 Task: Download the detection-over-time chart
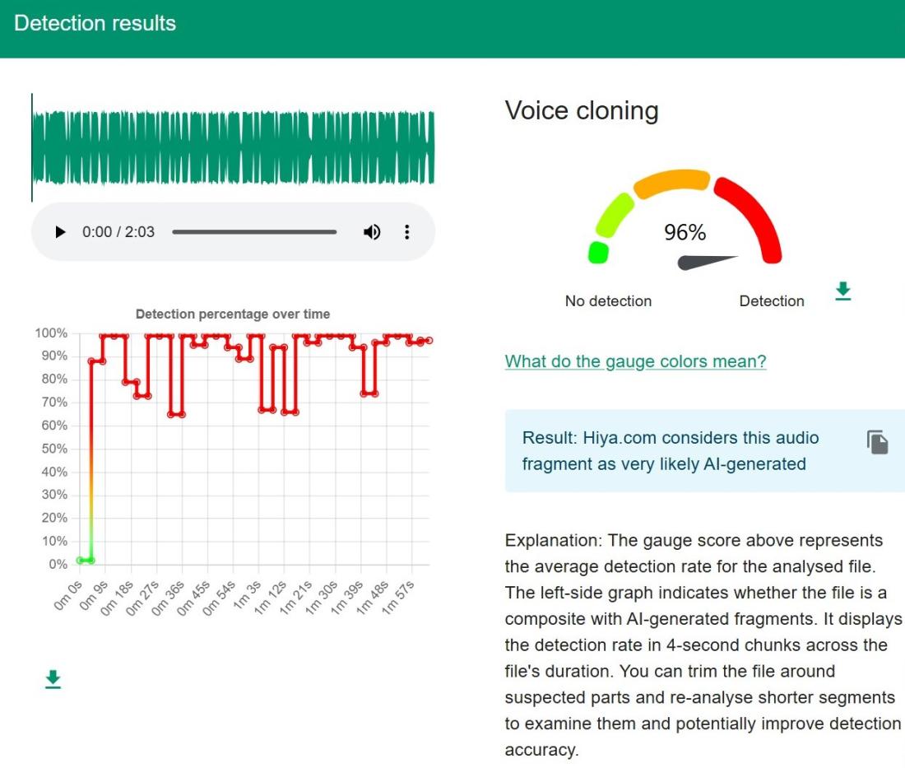pos(53,680)
